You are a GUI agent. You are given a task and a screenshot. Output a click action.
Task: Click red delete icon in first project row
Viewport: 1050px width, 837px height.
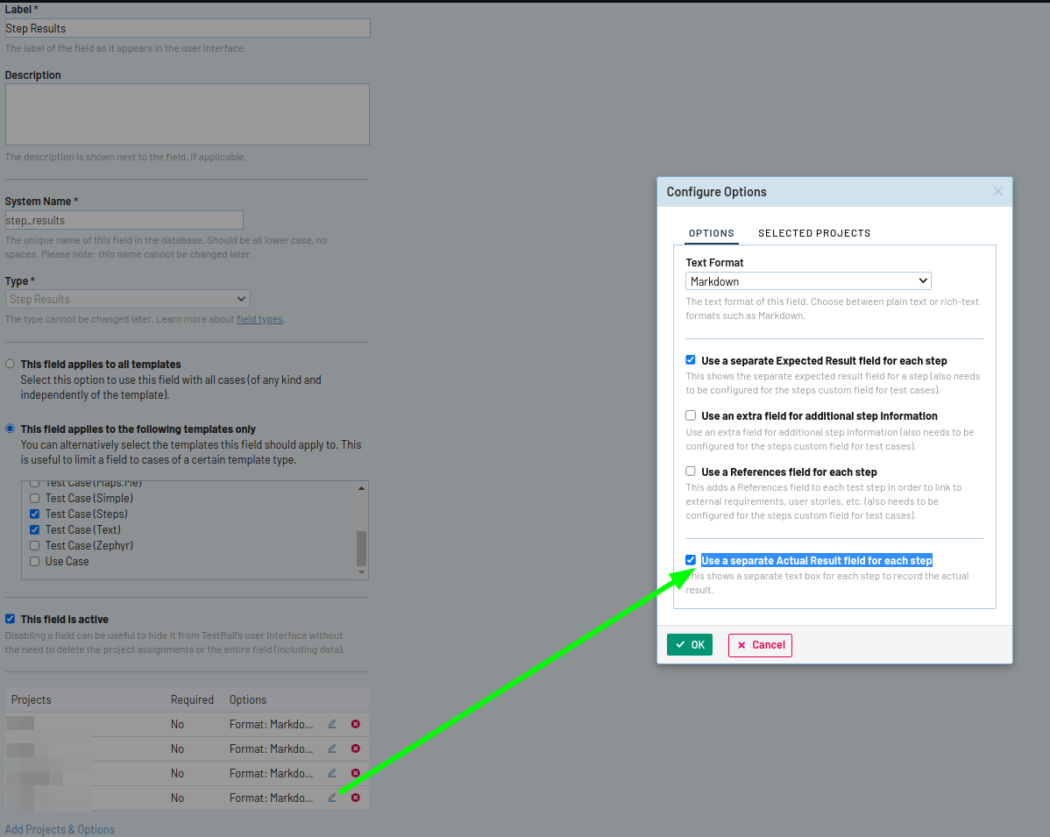click(356, 724)
